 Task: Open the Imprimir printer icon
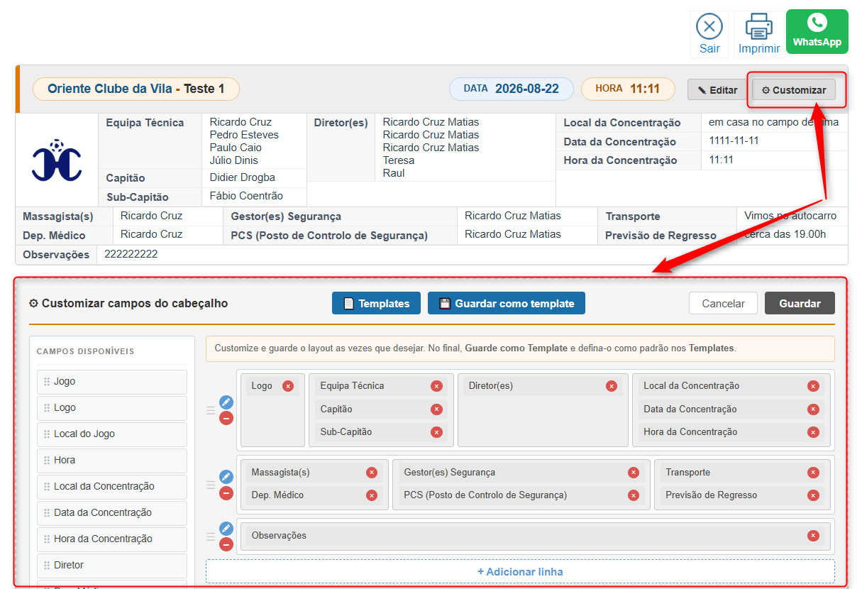point(758,27)
